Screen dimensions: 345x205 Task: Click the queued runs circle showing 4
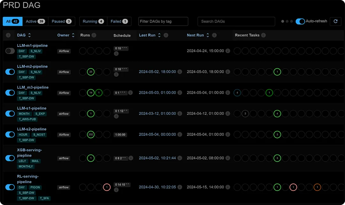[x=238, y=92]
